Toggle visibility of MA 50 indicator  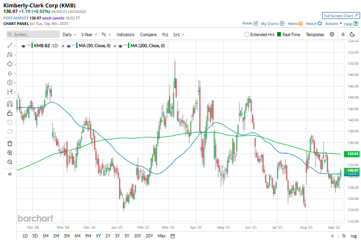68,46
